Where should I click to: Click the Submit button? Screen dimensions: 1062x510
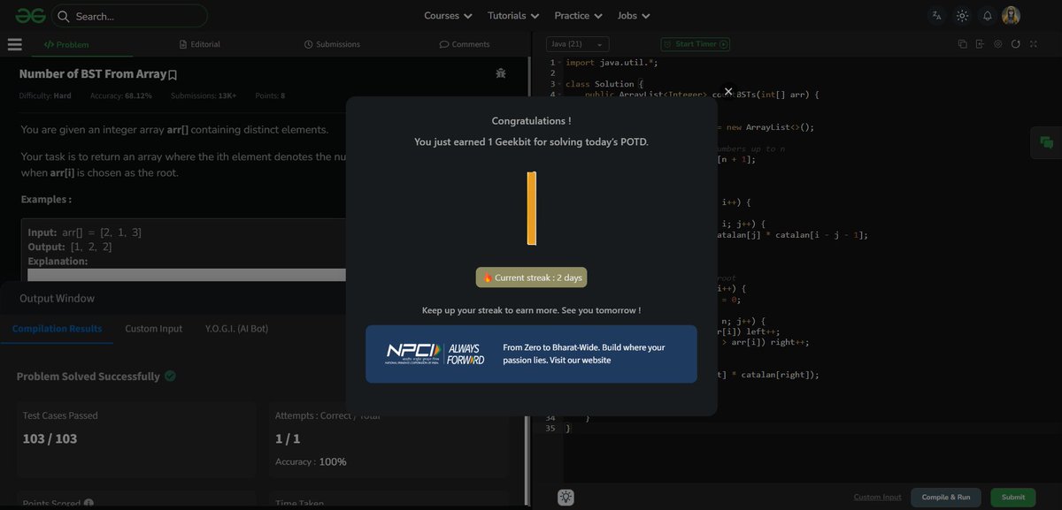click(x=1013, y=497)
